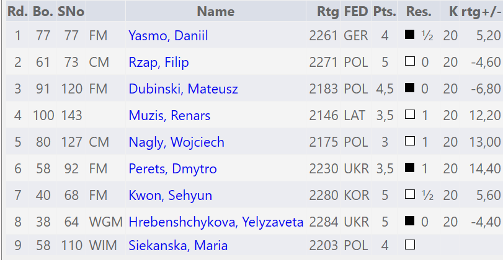Open Perets, Dmytro player link
This screenshot has width=503, height=260.
pos(172,168)
